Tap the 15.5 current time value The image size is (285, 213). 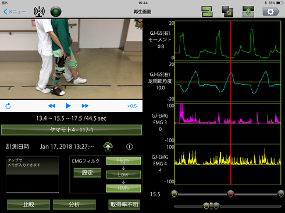click(155, 194)
